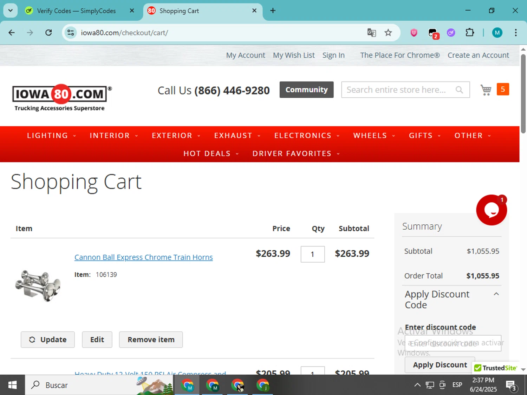
Task: Bookmark this page with star icon
Action: click(x=388, y=33)
